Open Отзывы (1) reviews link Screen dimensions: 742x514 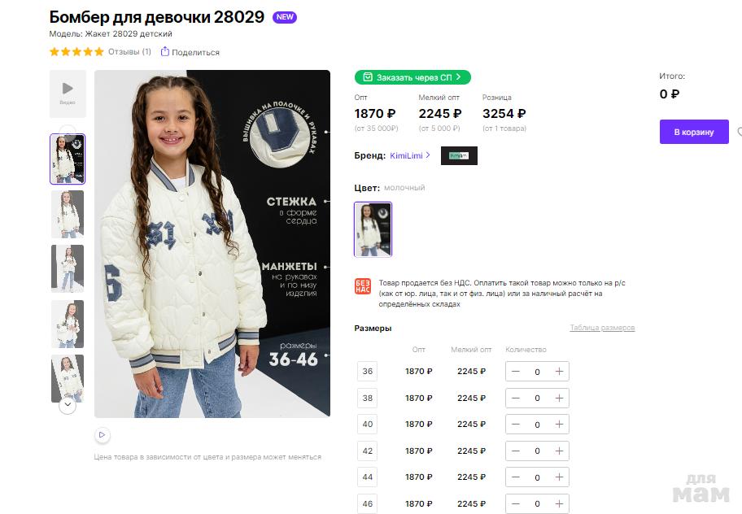point(129,51)
